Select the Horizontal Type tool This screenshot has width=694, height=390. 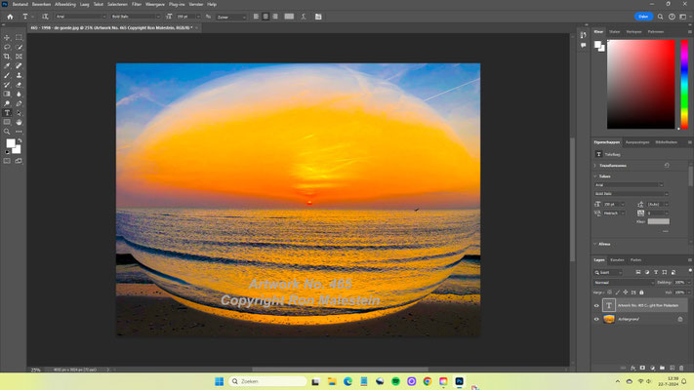click(7, 112)
